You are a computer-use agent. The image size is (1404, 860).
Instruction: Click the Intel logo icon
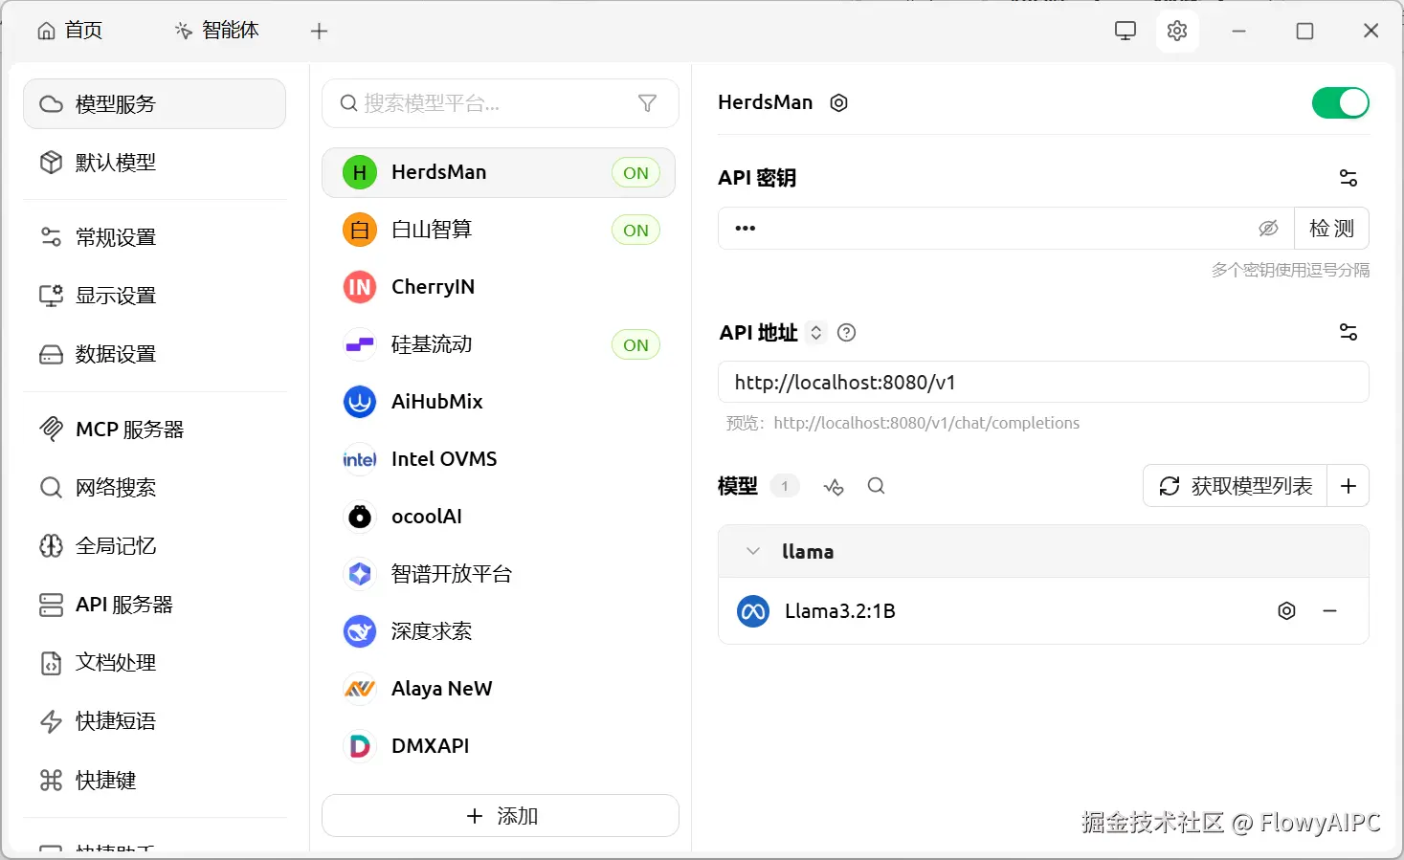click(360, 459)
